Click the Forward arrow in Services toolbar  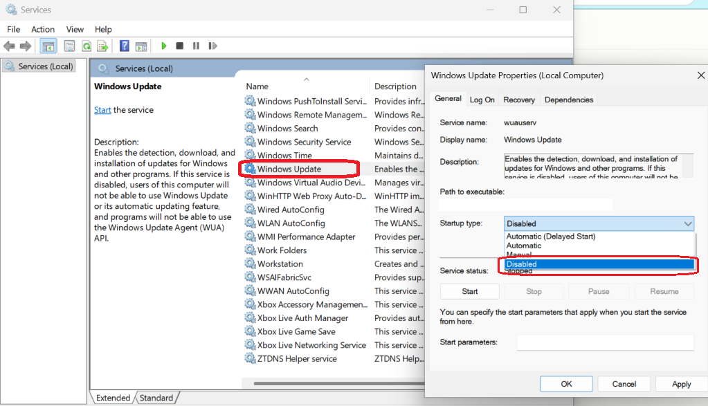26,46
